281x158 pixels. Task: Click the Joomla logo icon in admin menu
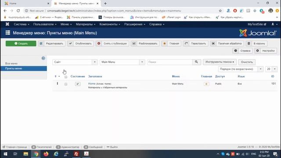(7, 24)
